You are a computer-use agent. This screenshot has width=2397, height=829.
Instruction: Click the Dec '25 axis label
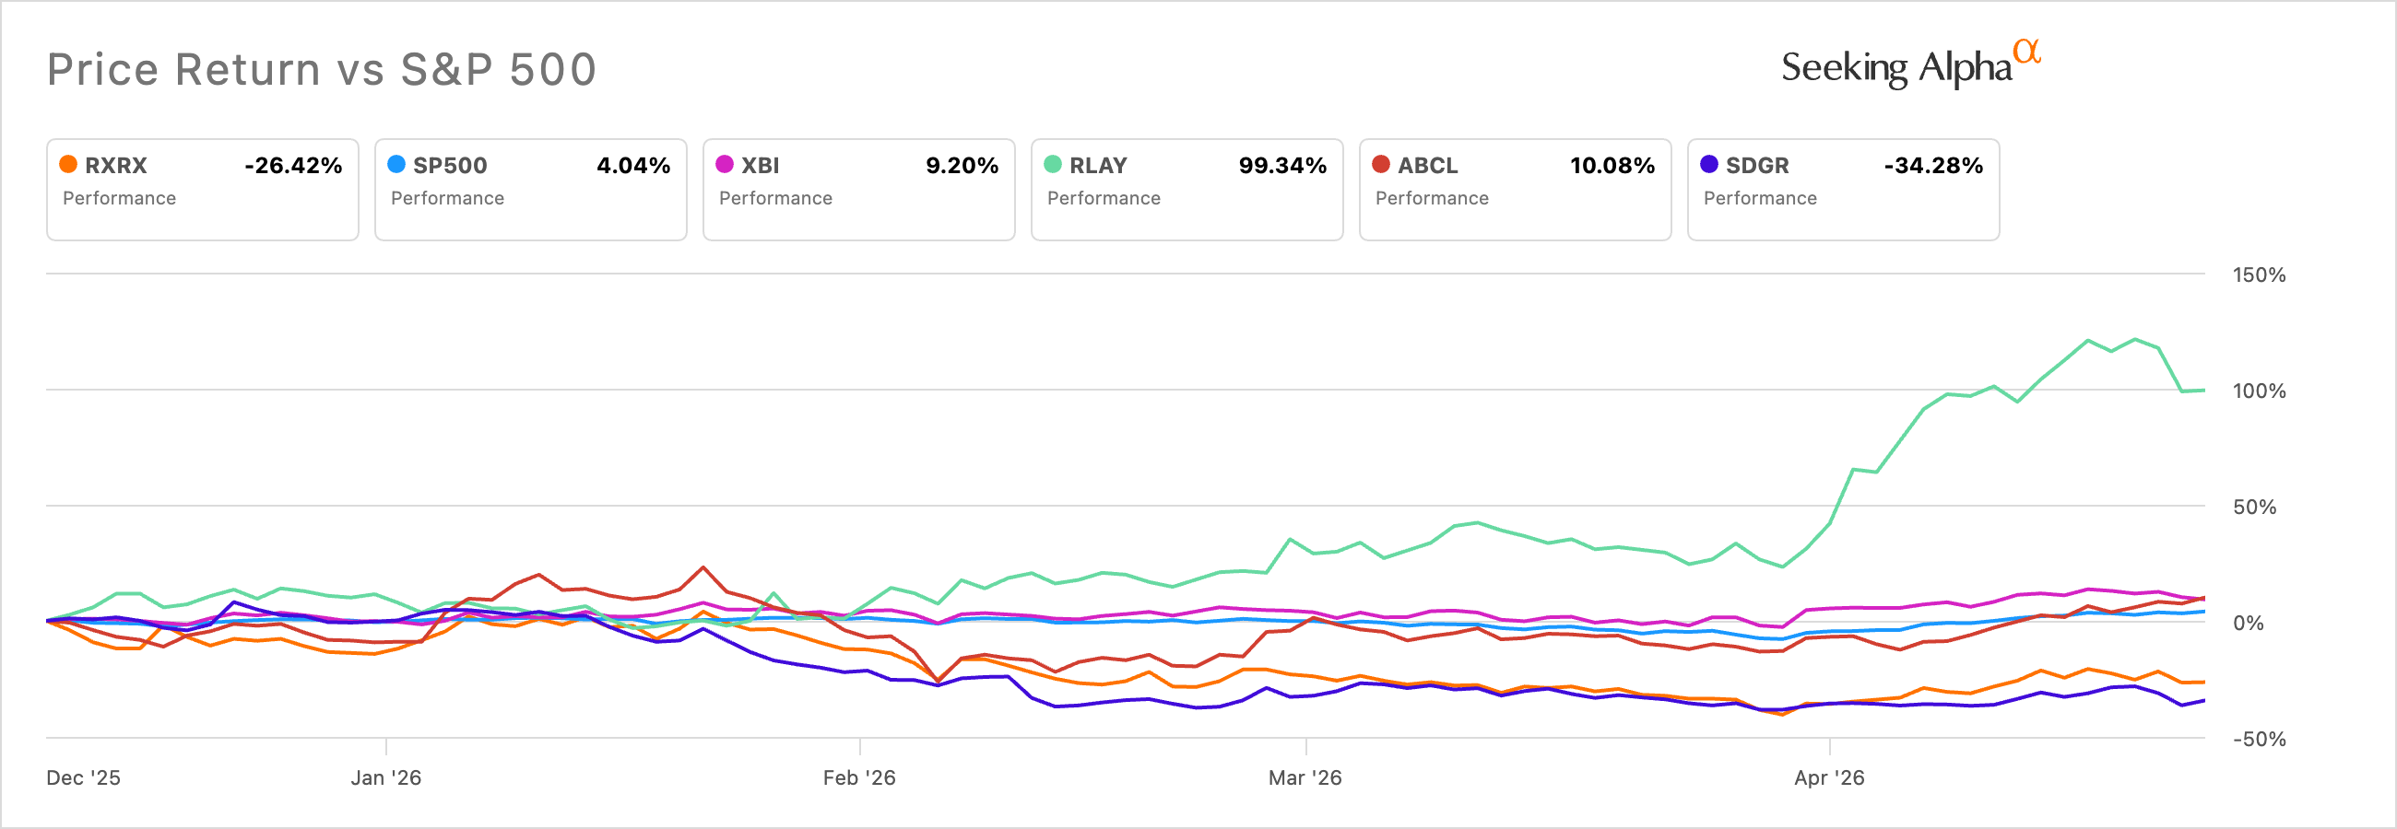click(84, 778)
